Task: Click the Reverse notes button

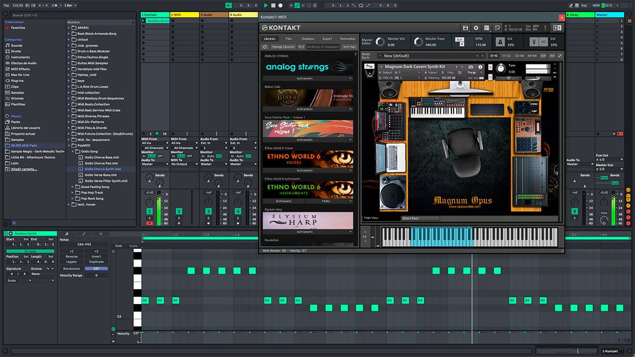Action: (71, 257)
